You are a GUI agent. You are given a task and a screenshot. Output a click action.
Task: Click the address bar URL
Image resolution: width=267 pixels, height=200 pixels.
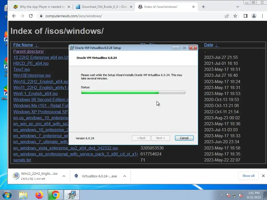coord(74,16)
